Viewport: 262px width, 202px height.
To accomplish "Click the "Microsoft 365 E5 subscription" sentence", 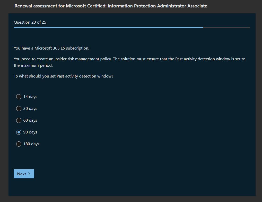I will (x=51, y=48).
